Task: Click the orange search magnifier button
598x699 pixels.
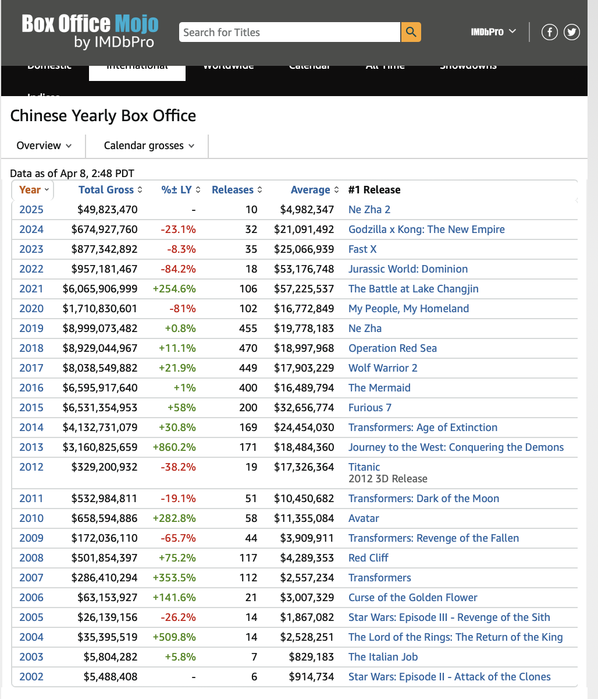Action: coord(411,32)
